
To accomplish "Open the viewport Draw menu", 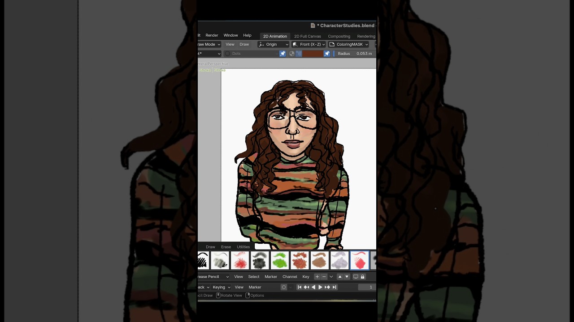I will (x=244, y=44).
